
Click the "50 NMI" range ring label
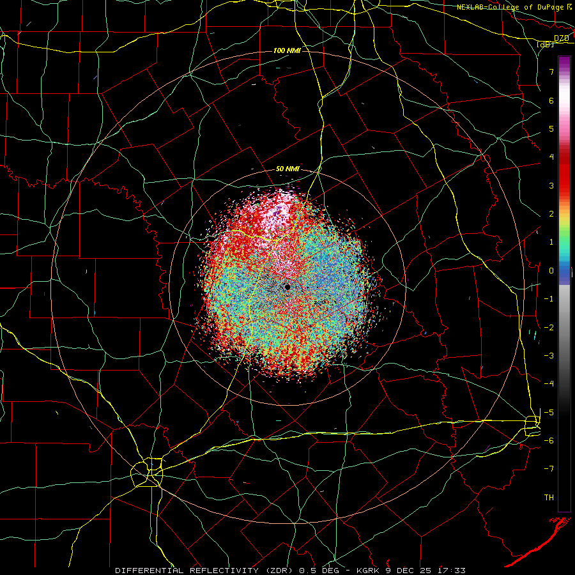point(287,169)
